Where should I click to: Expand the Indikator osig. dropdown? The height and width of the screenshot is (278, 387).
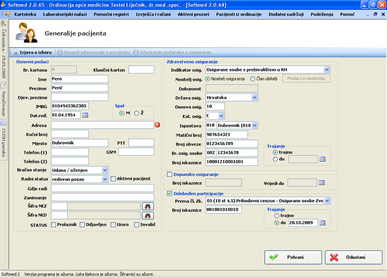[326, 69]
